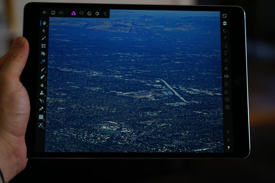Open the Brushes studio
This screenshot has height=183, width=275.
click(225, 38)
